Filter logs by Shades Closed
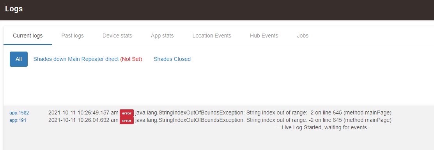The image size is (434, 150). [172, 59]
